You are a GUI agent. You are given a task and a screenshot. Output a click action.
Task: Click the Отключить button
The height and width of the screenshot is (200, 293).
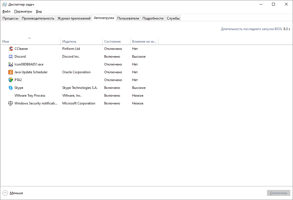pos(278,193)
